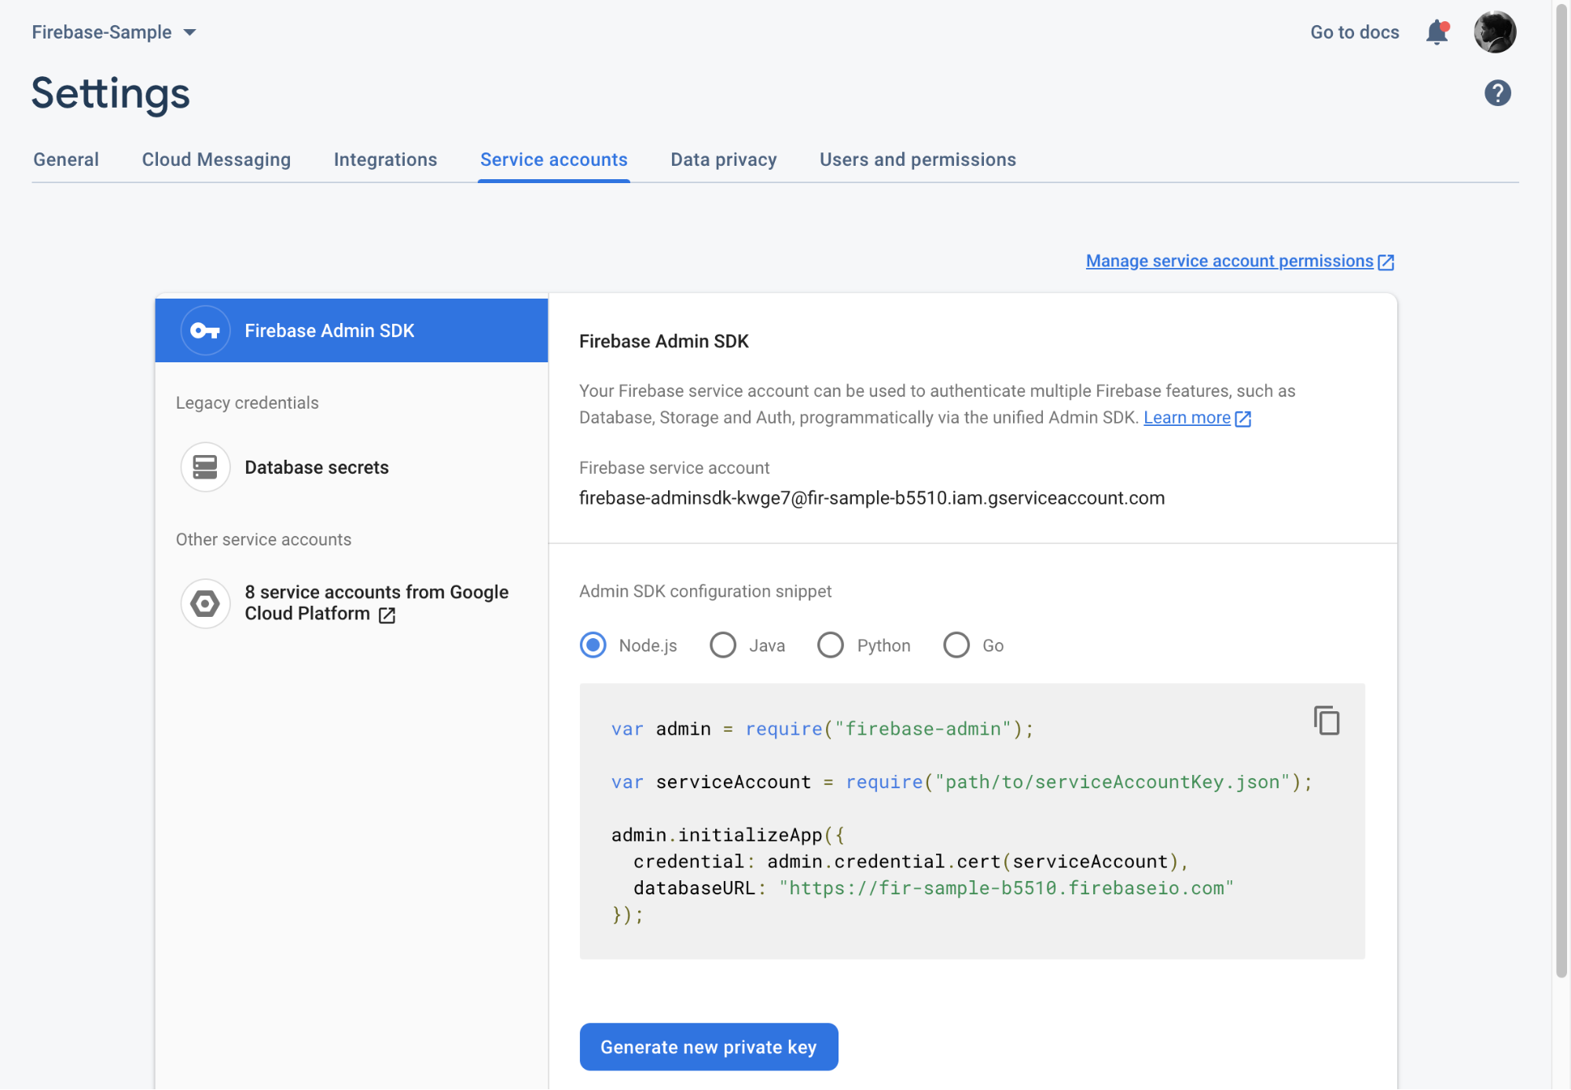Open the Integrations tab

coord(385,160)
